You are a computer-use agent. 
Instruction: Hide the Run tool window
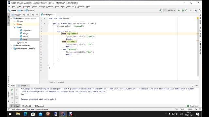coord(197,86)
